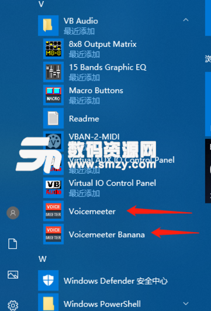Open Virtual IO Control Panel icon
The image size is (211, 311).
pos(53,188)
